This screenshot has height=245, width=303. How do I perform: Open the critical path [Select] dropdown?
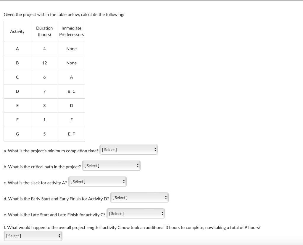tap(111, 166)
